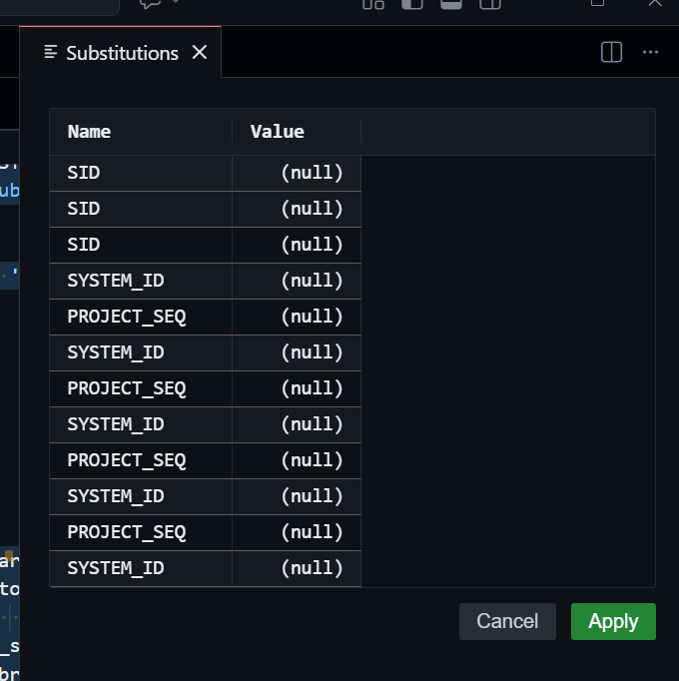679x681 pixels.
Task: Open the chat icon in title bar
Action: point(149,3)
